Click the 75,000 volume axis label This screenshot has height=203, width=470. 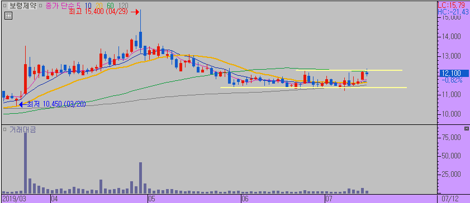tap(451, 137)
